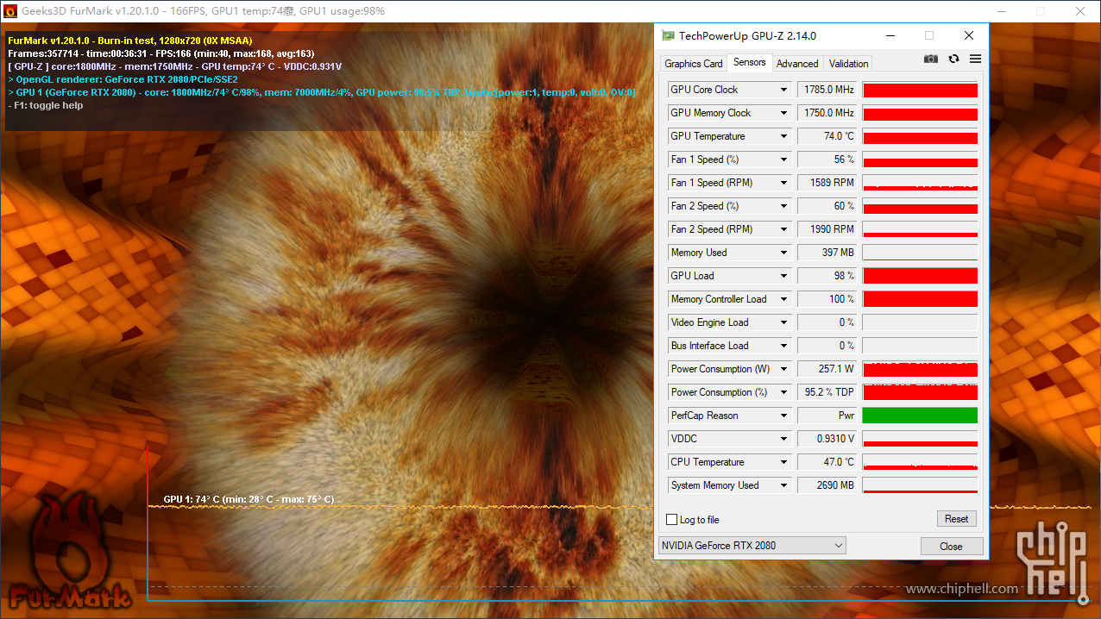1101x619 pixels.
Task: Open the NVIDIA GeForce RTX 2080 device selector
Action: (752, 546)
